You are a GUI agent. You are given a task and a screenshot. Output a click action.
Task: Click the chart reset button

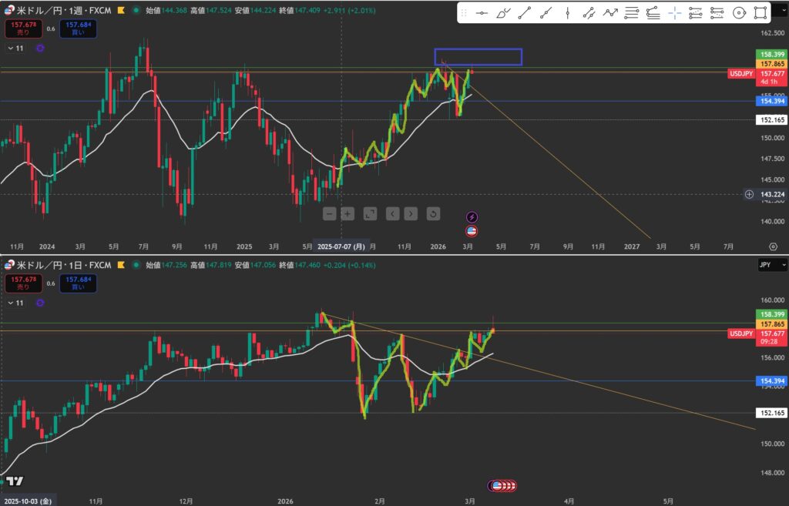tap(433, 213)
